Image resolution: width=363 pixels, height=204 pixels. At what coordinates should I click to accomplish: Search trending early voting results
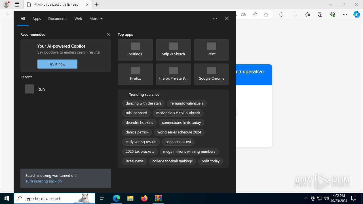[x=141, y=142]
